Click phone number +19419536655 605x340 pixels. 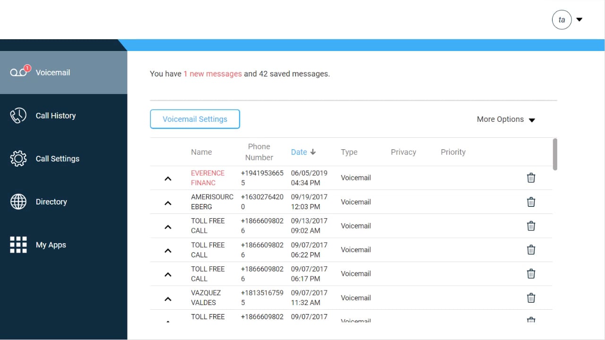262,178
